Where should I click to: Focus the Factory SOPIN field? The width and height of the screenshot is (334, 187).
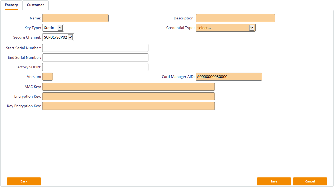pos(95,67)
